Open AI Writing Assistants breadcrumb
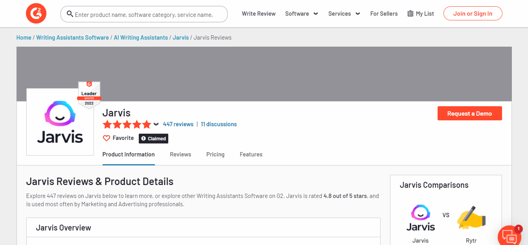 (x=141, y=38)
